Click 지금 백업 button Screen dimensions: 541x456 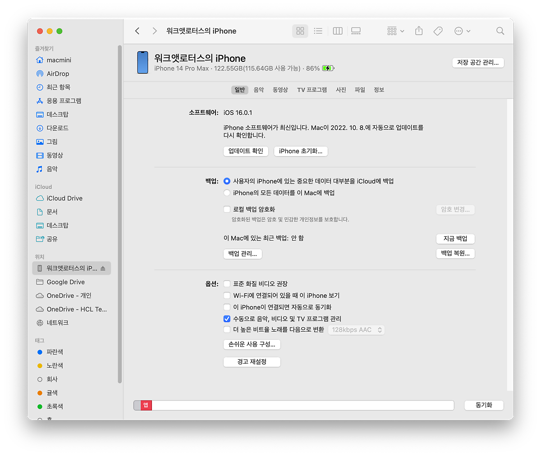click(455, 238)
